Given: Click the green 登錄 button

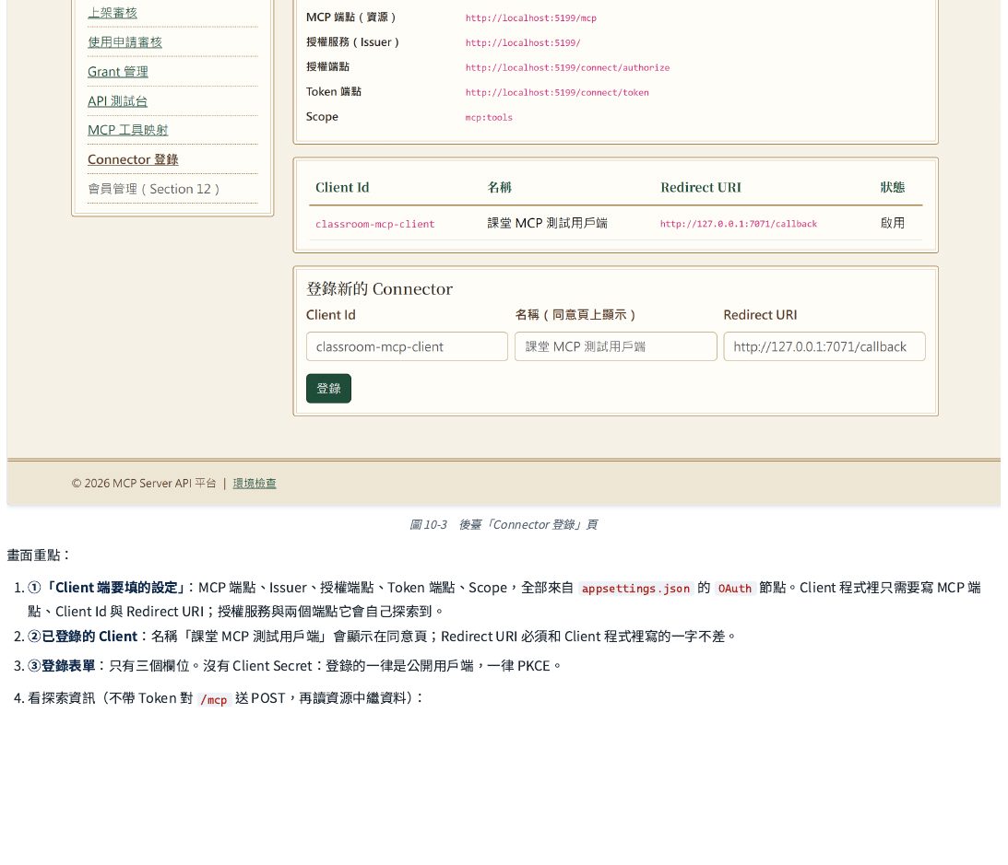Looking at the screenshot, I should click(x=328, y=389).
